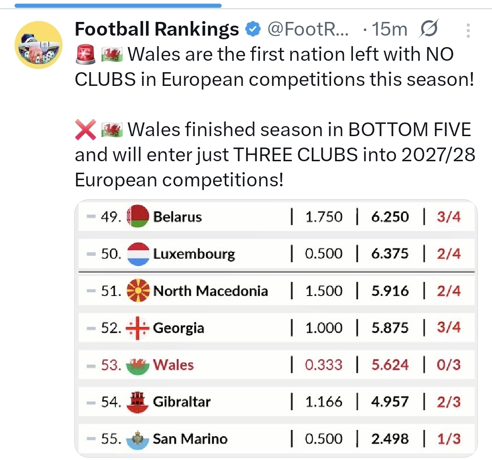The image size is (492, 460).
Task: Open the Football Rankings profile avatar
Action: (39, 44)
